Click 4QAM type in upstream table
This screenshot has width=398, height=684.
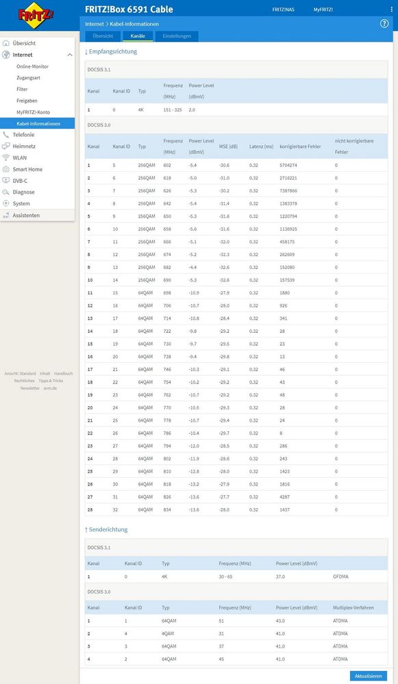(x=168, y=633)
